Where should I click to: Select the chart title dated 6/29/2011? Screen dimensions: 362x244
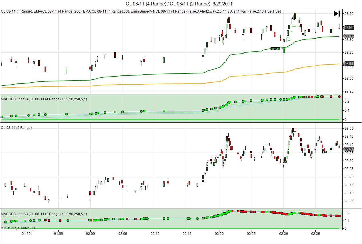[x=179, y=4]
